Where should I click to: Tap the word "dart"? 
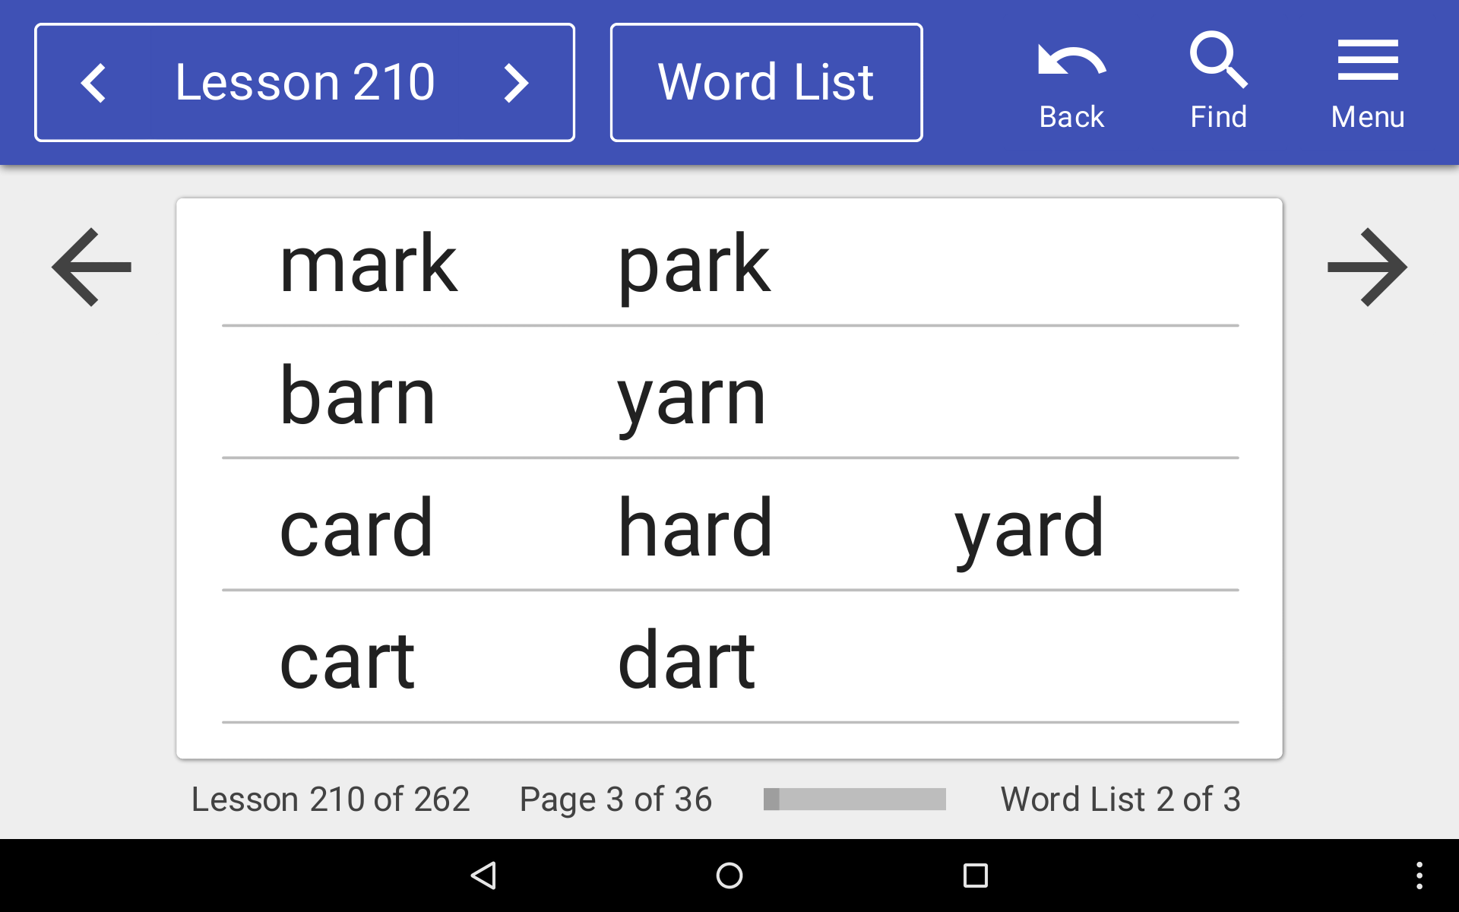687,660
